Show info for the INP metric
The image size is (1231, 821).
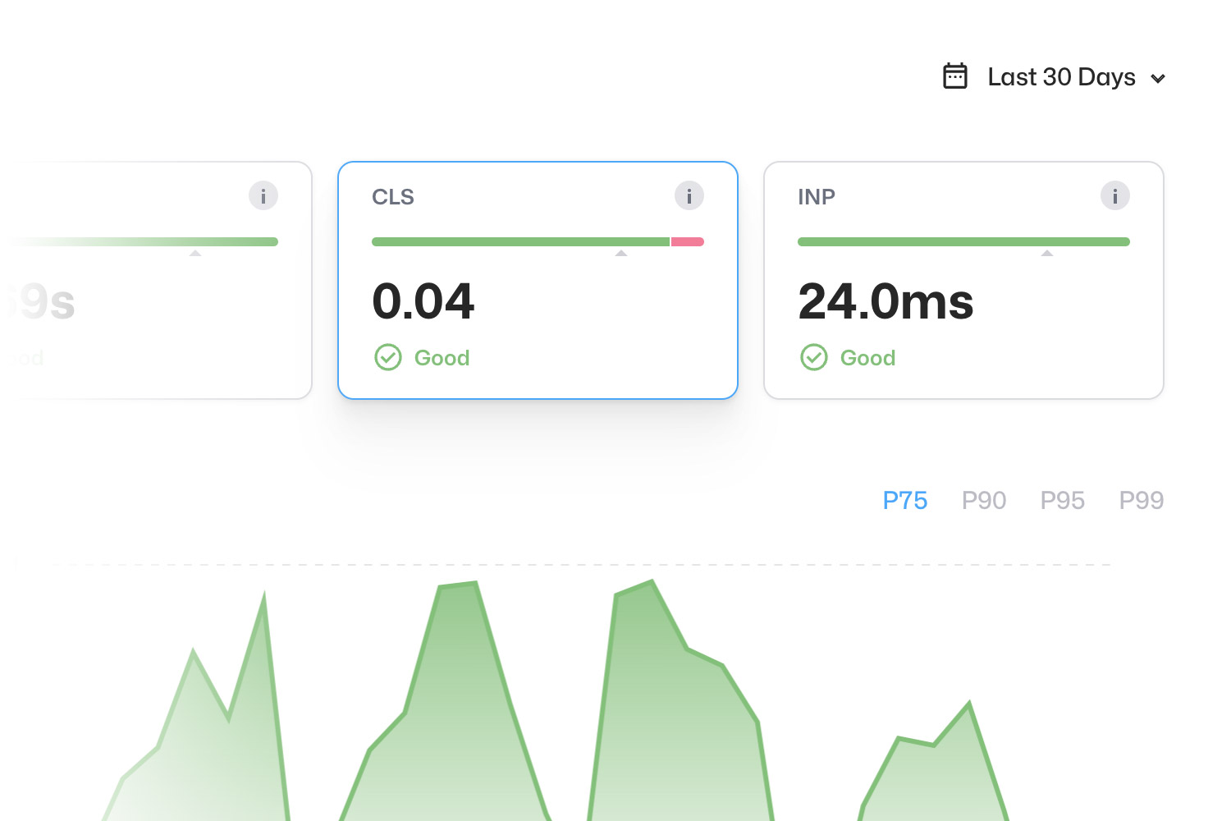coord(1115,196)
